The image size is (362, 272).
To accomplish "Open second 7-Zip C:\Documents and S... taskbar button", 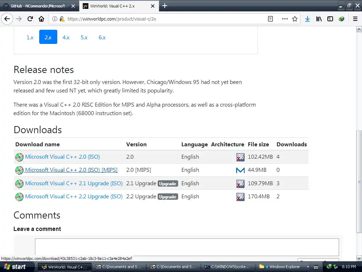I will (x=173, y=267).
